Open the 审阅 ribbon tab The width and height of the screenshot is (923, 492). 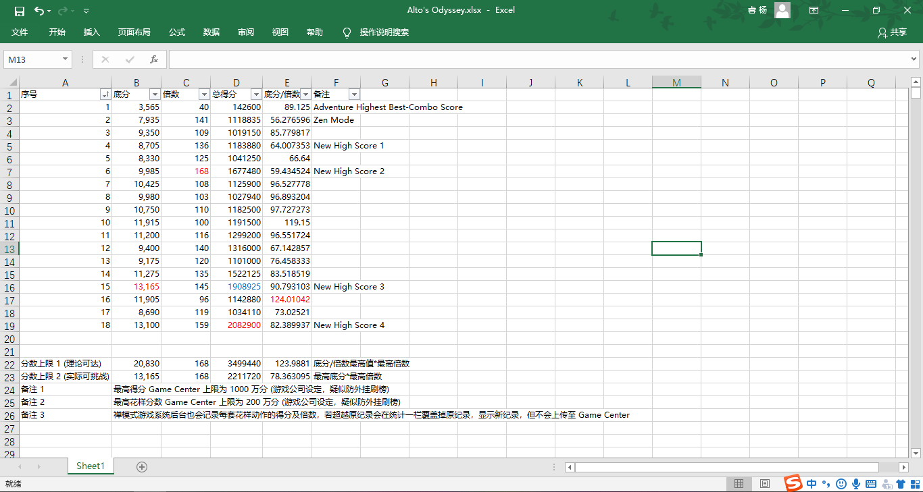click(x=246, y=32)
